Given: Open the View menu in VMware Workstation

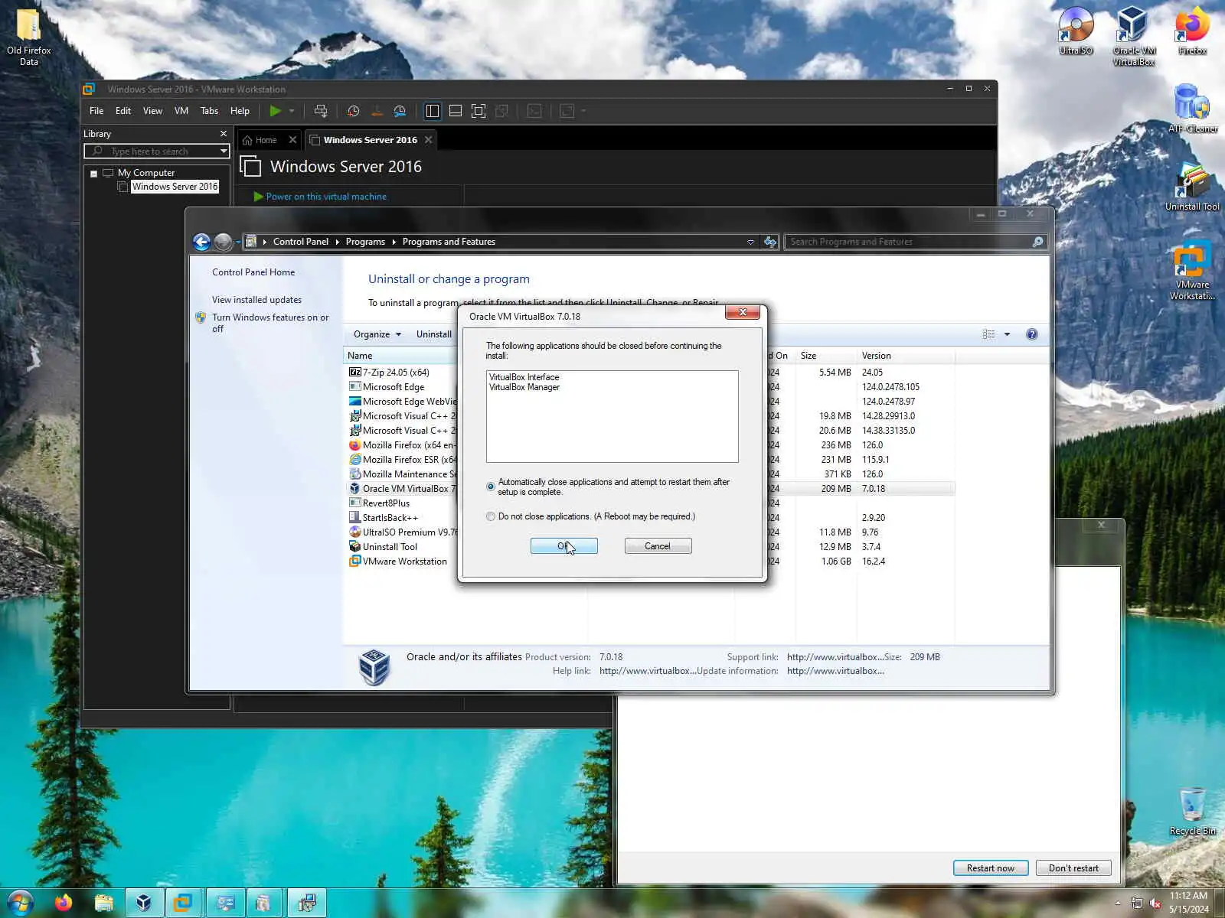Looking at the screenshot, I should pos(152,111).
